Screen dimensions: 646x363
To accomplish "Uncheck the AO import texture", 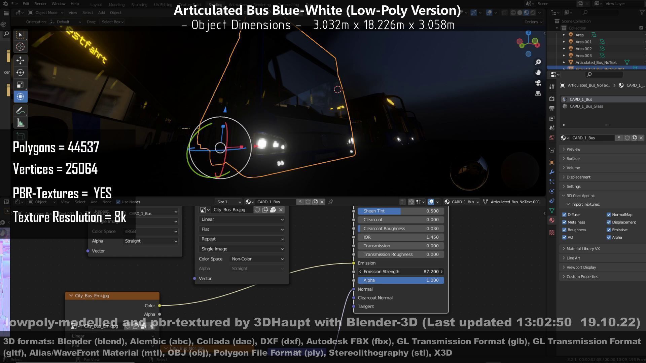I will click(x=564, y=237).
